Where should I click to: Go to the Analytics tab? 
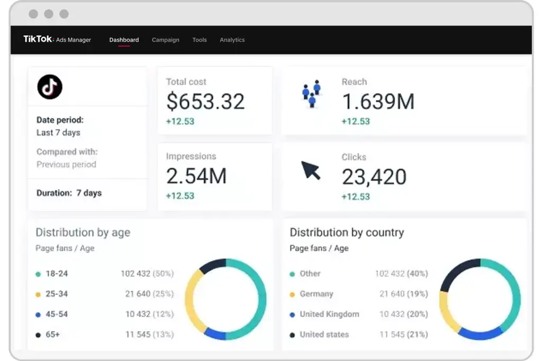[x=232, y=40]
